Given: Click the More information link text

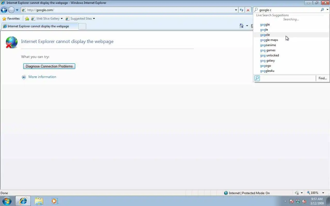Looking at the screenshot, I should [42, 77].
